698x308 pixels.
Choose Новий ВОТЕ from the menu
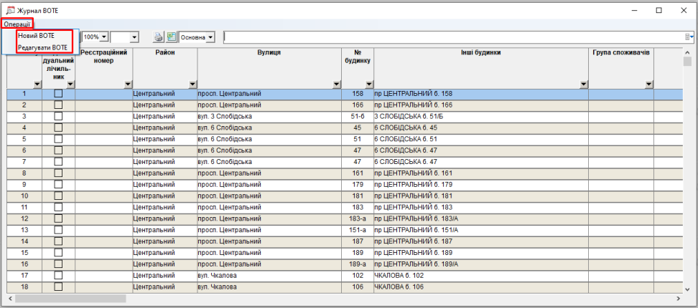37,36
